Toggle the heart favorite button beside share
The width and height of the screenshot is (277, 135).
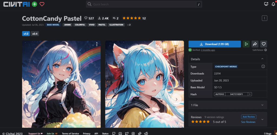tap(263, 44)
